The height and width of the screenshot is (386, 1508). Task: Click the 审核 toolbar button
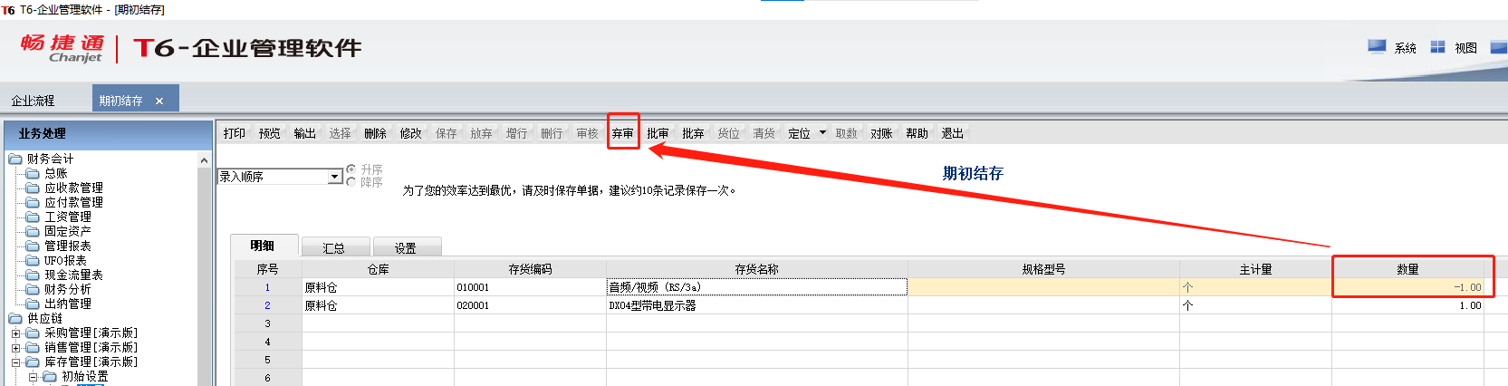click(588, 133)
